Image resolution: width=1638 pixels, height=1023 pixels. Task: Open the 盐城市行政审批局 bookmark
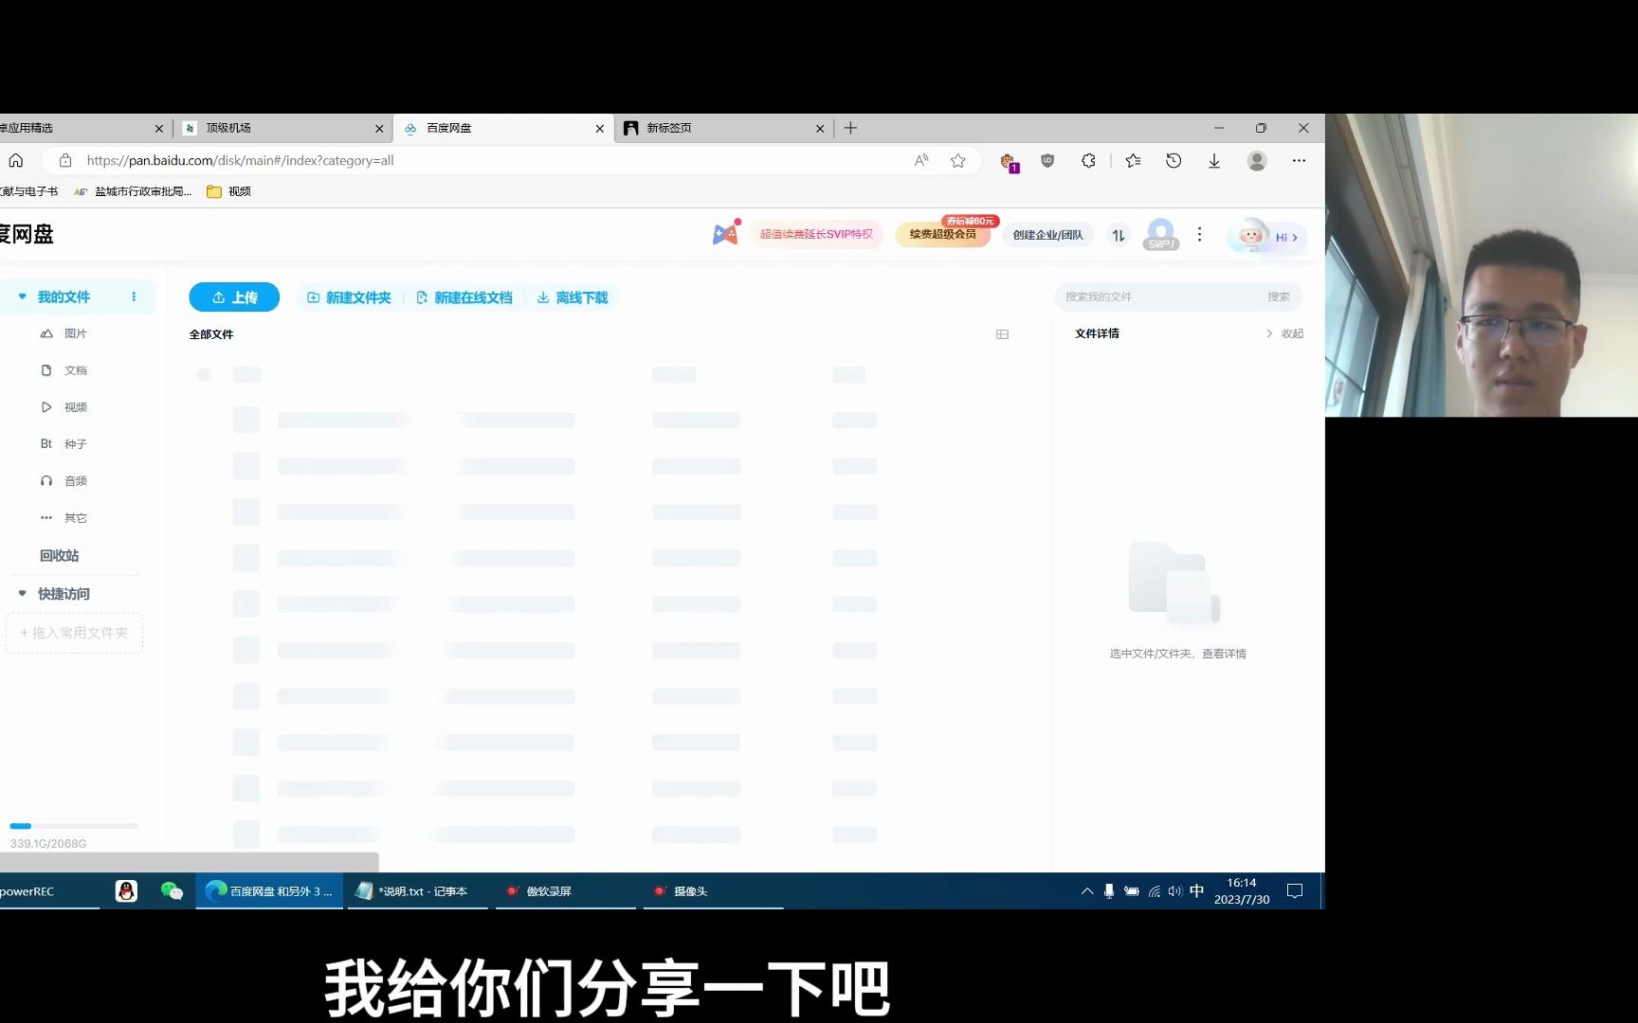[133, 191]
